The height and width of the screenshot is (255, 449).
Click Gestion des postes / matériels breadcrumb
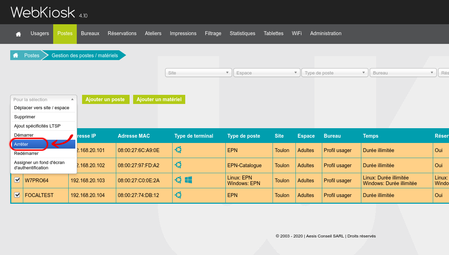[x=85, y=55]
